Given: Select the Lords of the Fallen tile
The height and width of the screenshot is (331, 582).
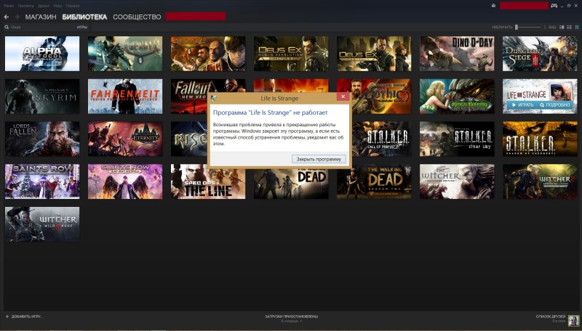Looking at the screenshot, I should coord(42,139).
